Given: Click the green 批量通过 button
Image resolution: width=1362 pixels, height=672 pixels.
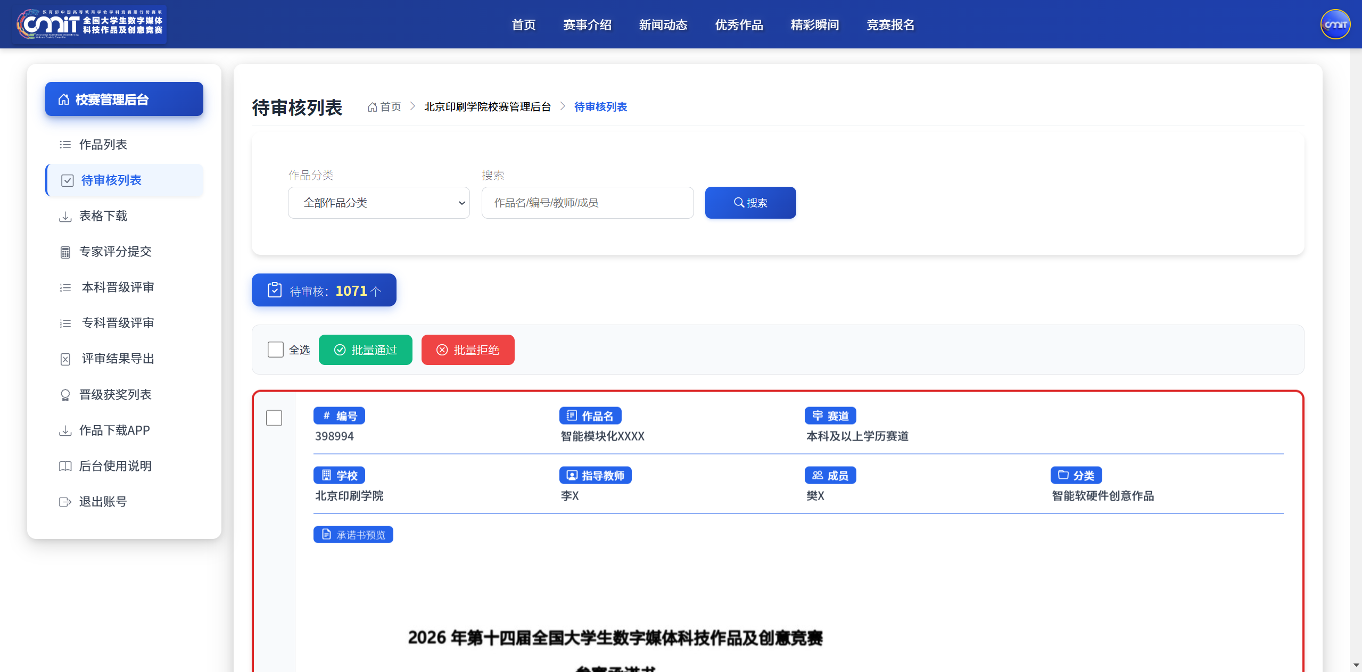Looking at the screenshot, I should coord(366,350).
